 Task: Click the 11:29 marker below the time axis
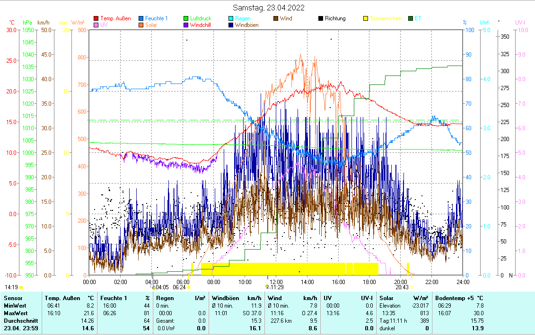pos(267,287)
